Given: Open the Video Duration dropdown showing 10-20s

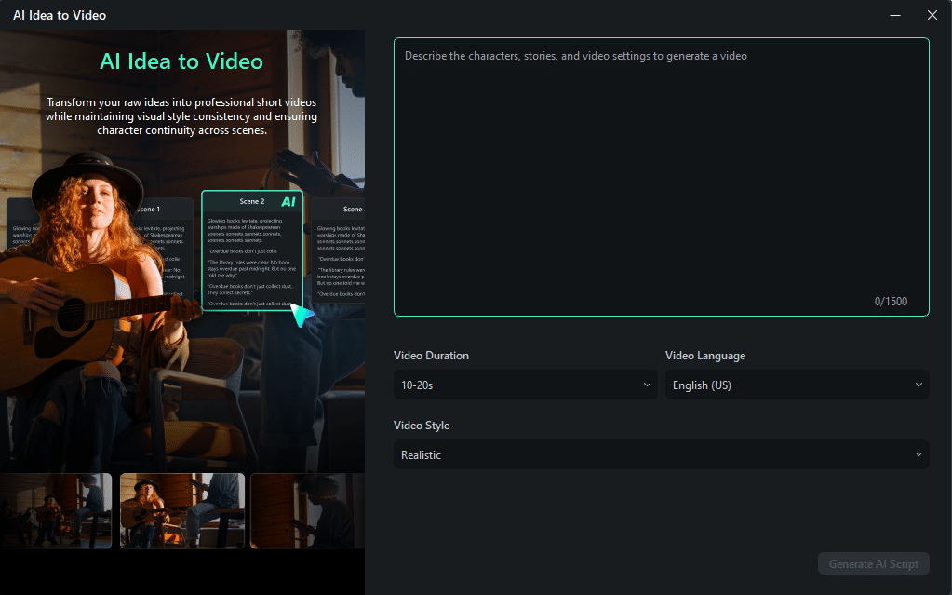Looking at the screenshot, I should tap(526, 385).
